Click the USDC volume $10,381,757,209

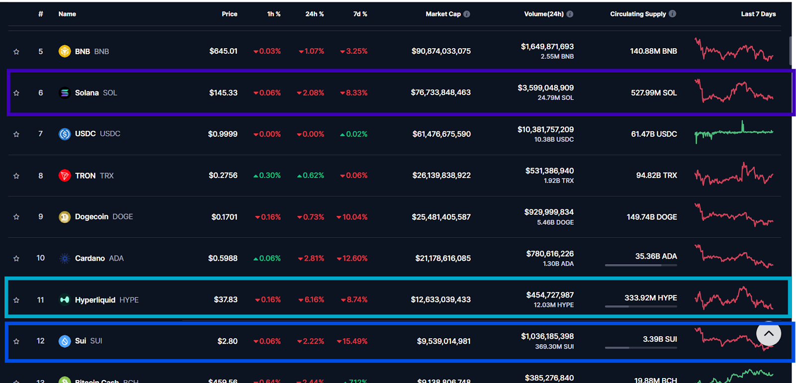click(546, 129)
